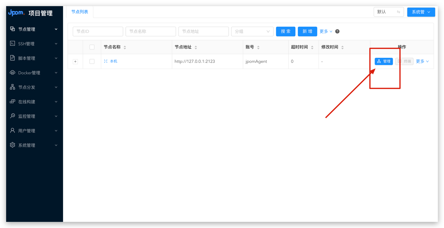Open the 监控管理 menu
This screenshot has height=228, width=444.
click(x=34, y=116)
